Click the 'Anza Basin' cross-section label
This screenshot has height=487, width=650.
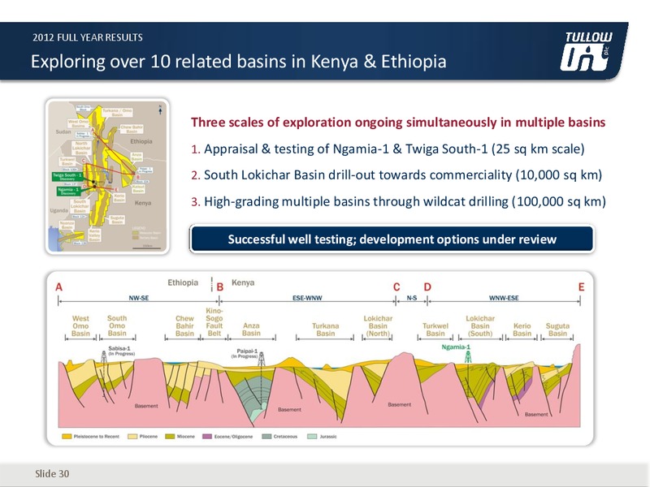[251, 330]
